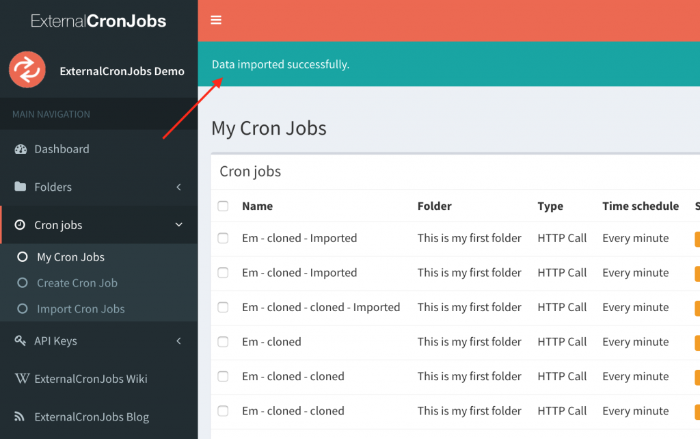700x439 pixels.
Task: Tick the select-all checkbox in the table header
Action: (x=223, y=206)
